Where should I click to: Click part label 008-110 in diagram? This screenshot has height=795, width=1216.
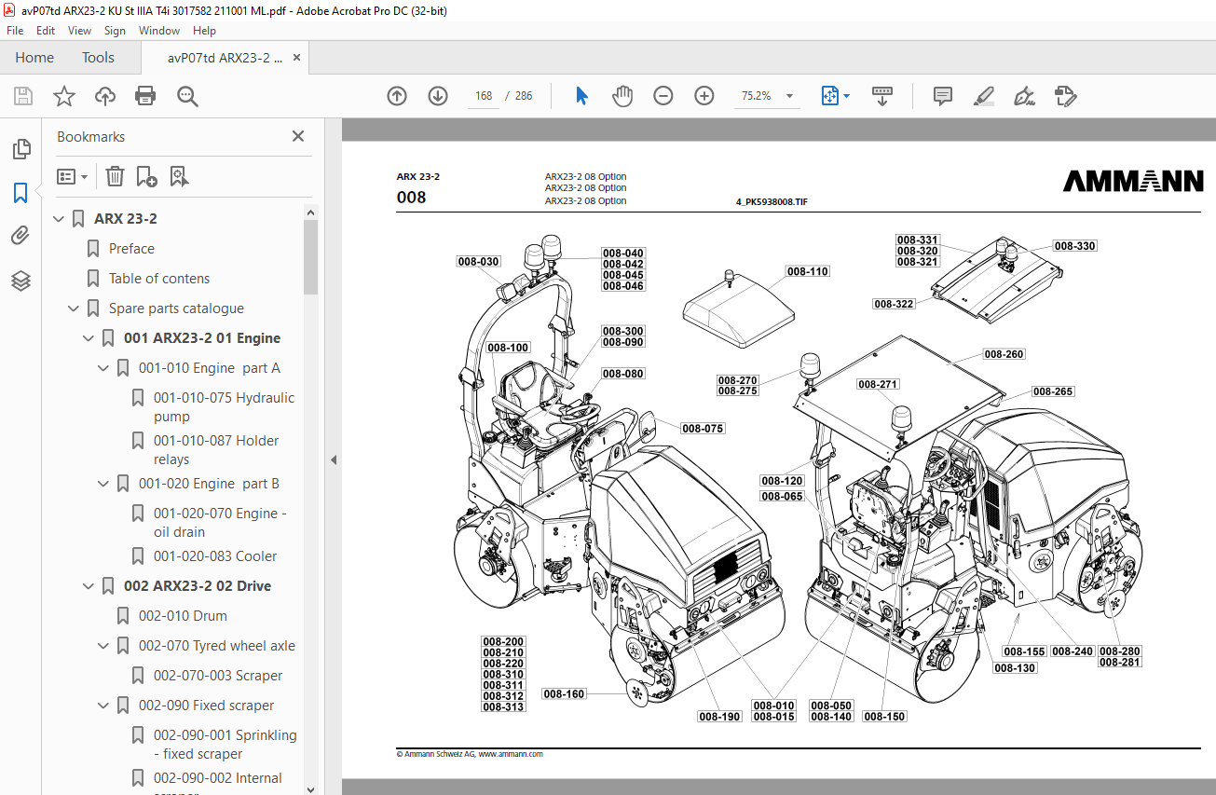click(x=807, y=272)
